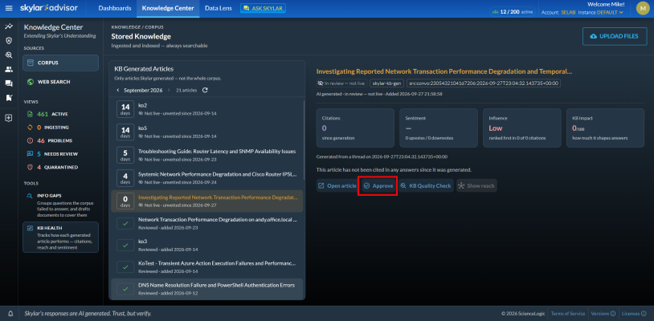Click the Show reach button
This screenshot has width=654, height=321.
pyautogui.click(x=476, y=185)
